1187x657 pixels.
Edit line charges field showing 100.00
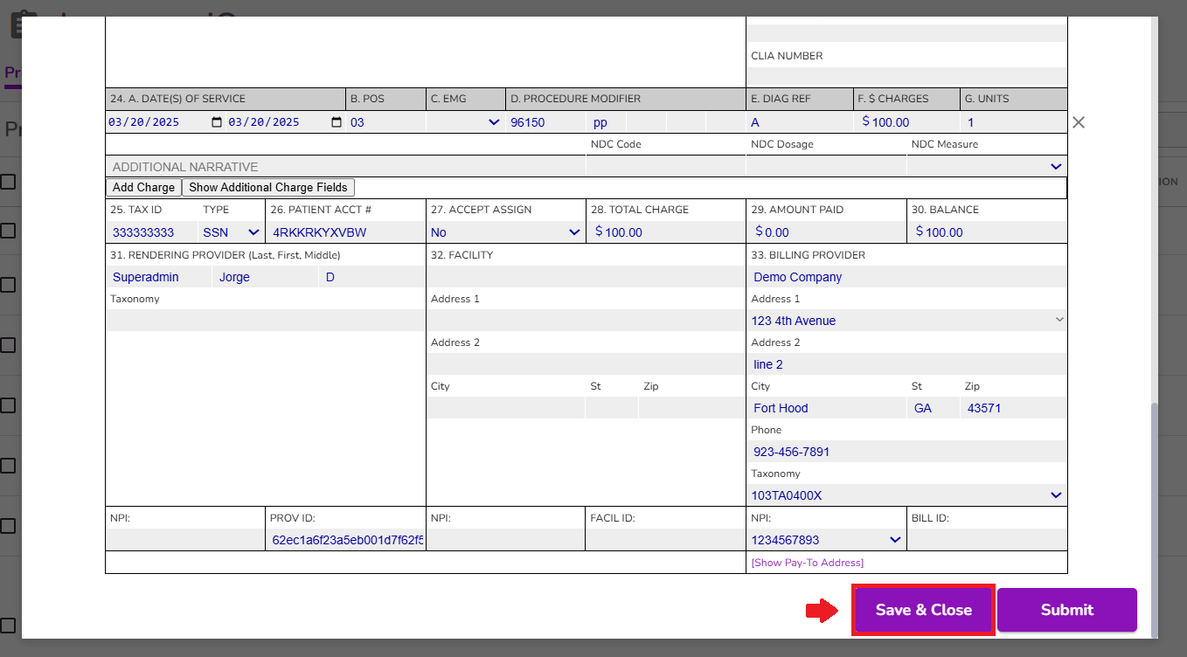(x=907, y=122)
